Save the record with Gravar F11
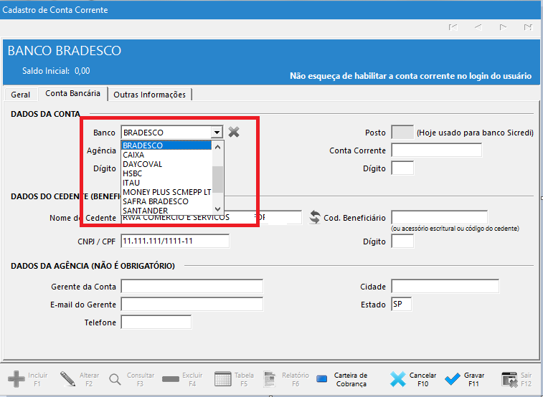The image size is (543, 397). point(465,379)
